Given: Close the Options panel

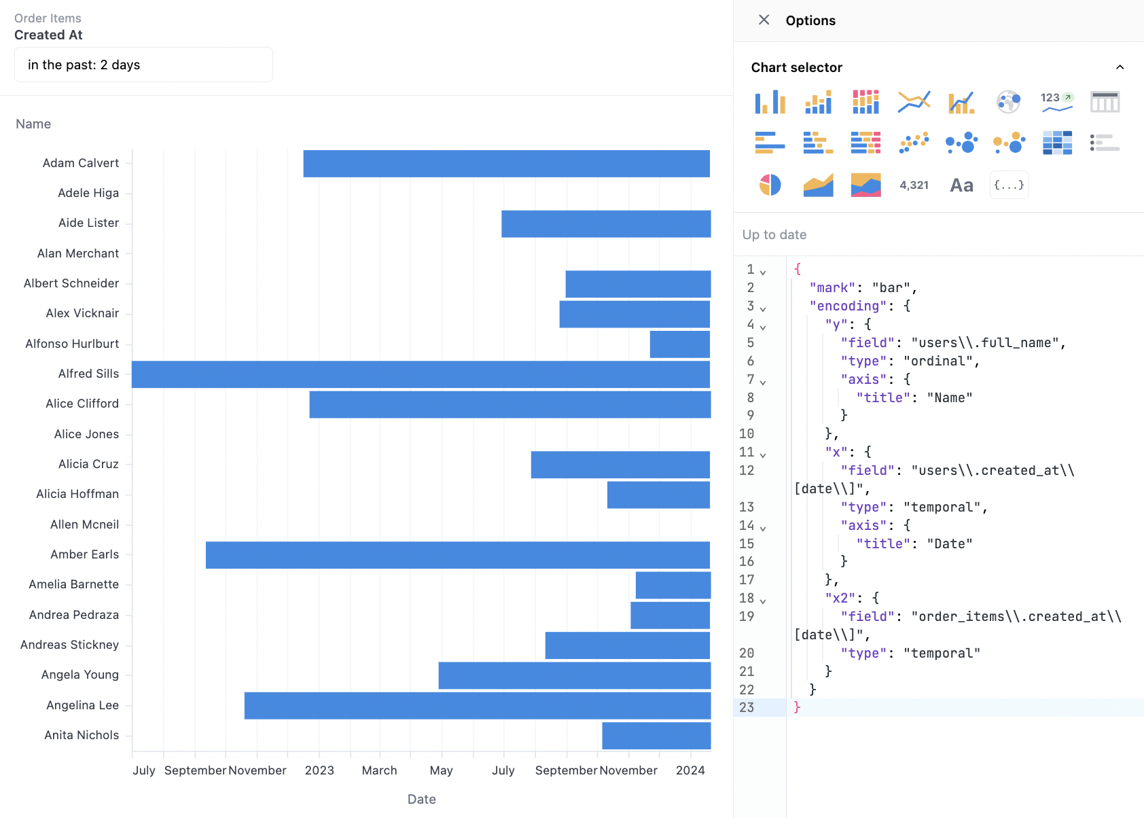Looking at the screenshot, I should (x=764, y=20).
